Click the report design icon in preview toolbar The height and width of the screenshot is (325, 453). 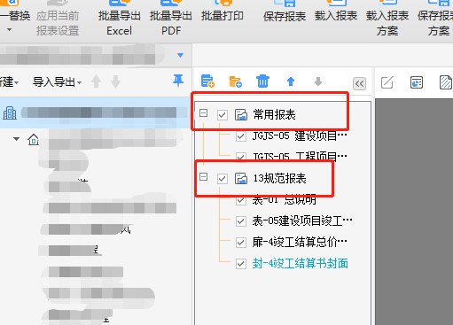(x=417, y=82)
